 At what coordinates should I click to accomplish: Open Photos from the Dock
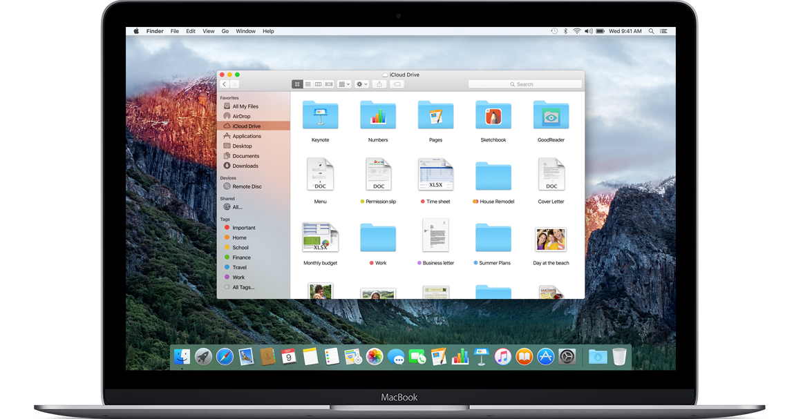[x=375, y=357]
